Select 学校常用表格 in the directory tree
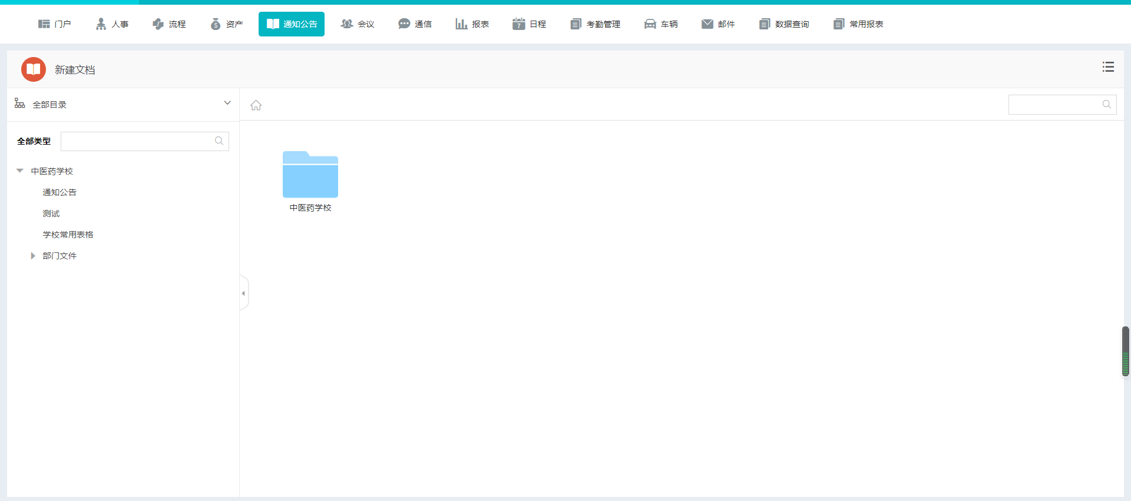 coord(68,235)
